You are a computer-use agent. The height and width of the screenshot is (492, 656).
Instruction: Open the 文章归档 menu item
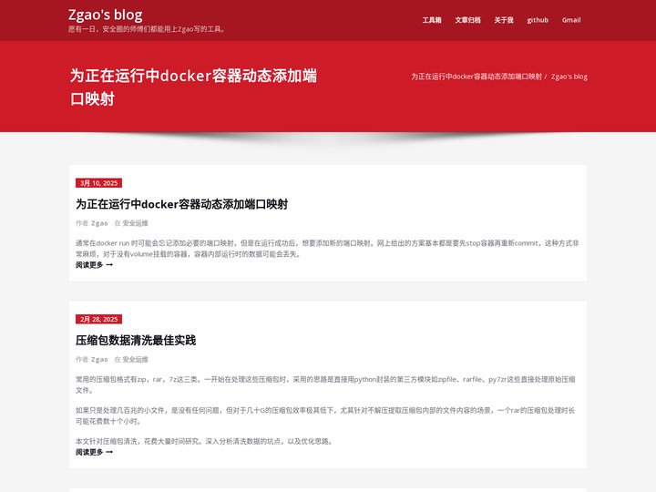click(x=467, y=20)
